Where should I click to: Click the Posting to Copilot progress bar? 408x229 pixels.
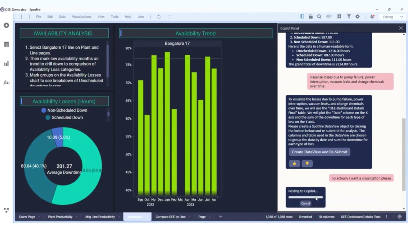pyautogui.click(x=305, y=197)
